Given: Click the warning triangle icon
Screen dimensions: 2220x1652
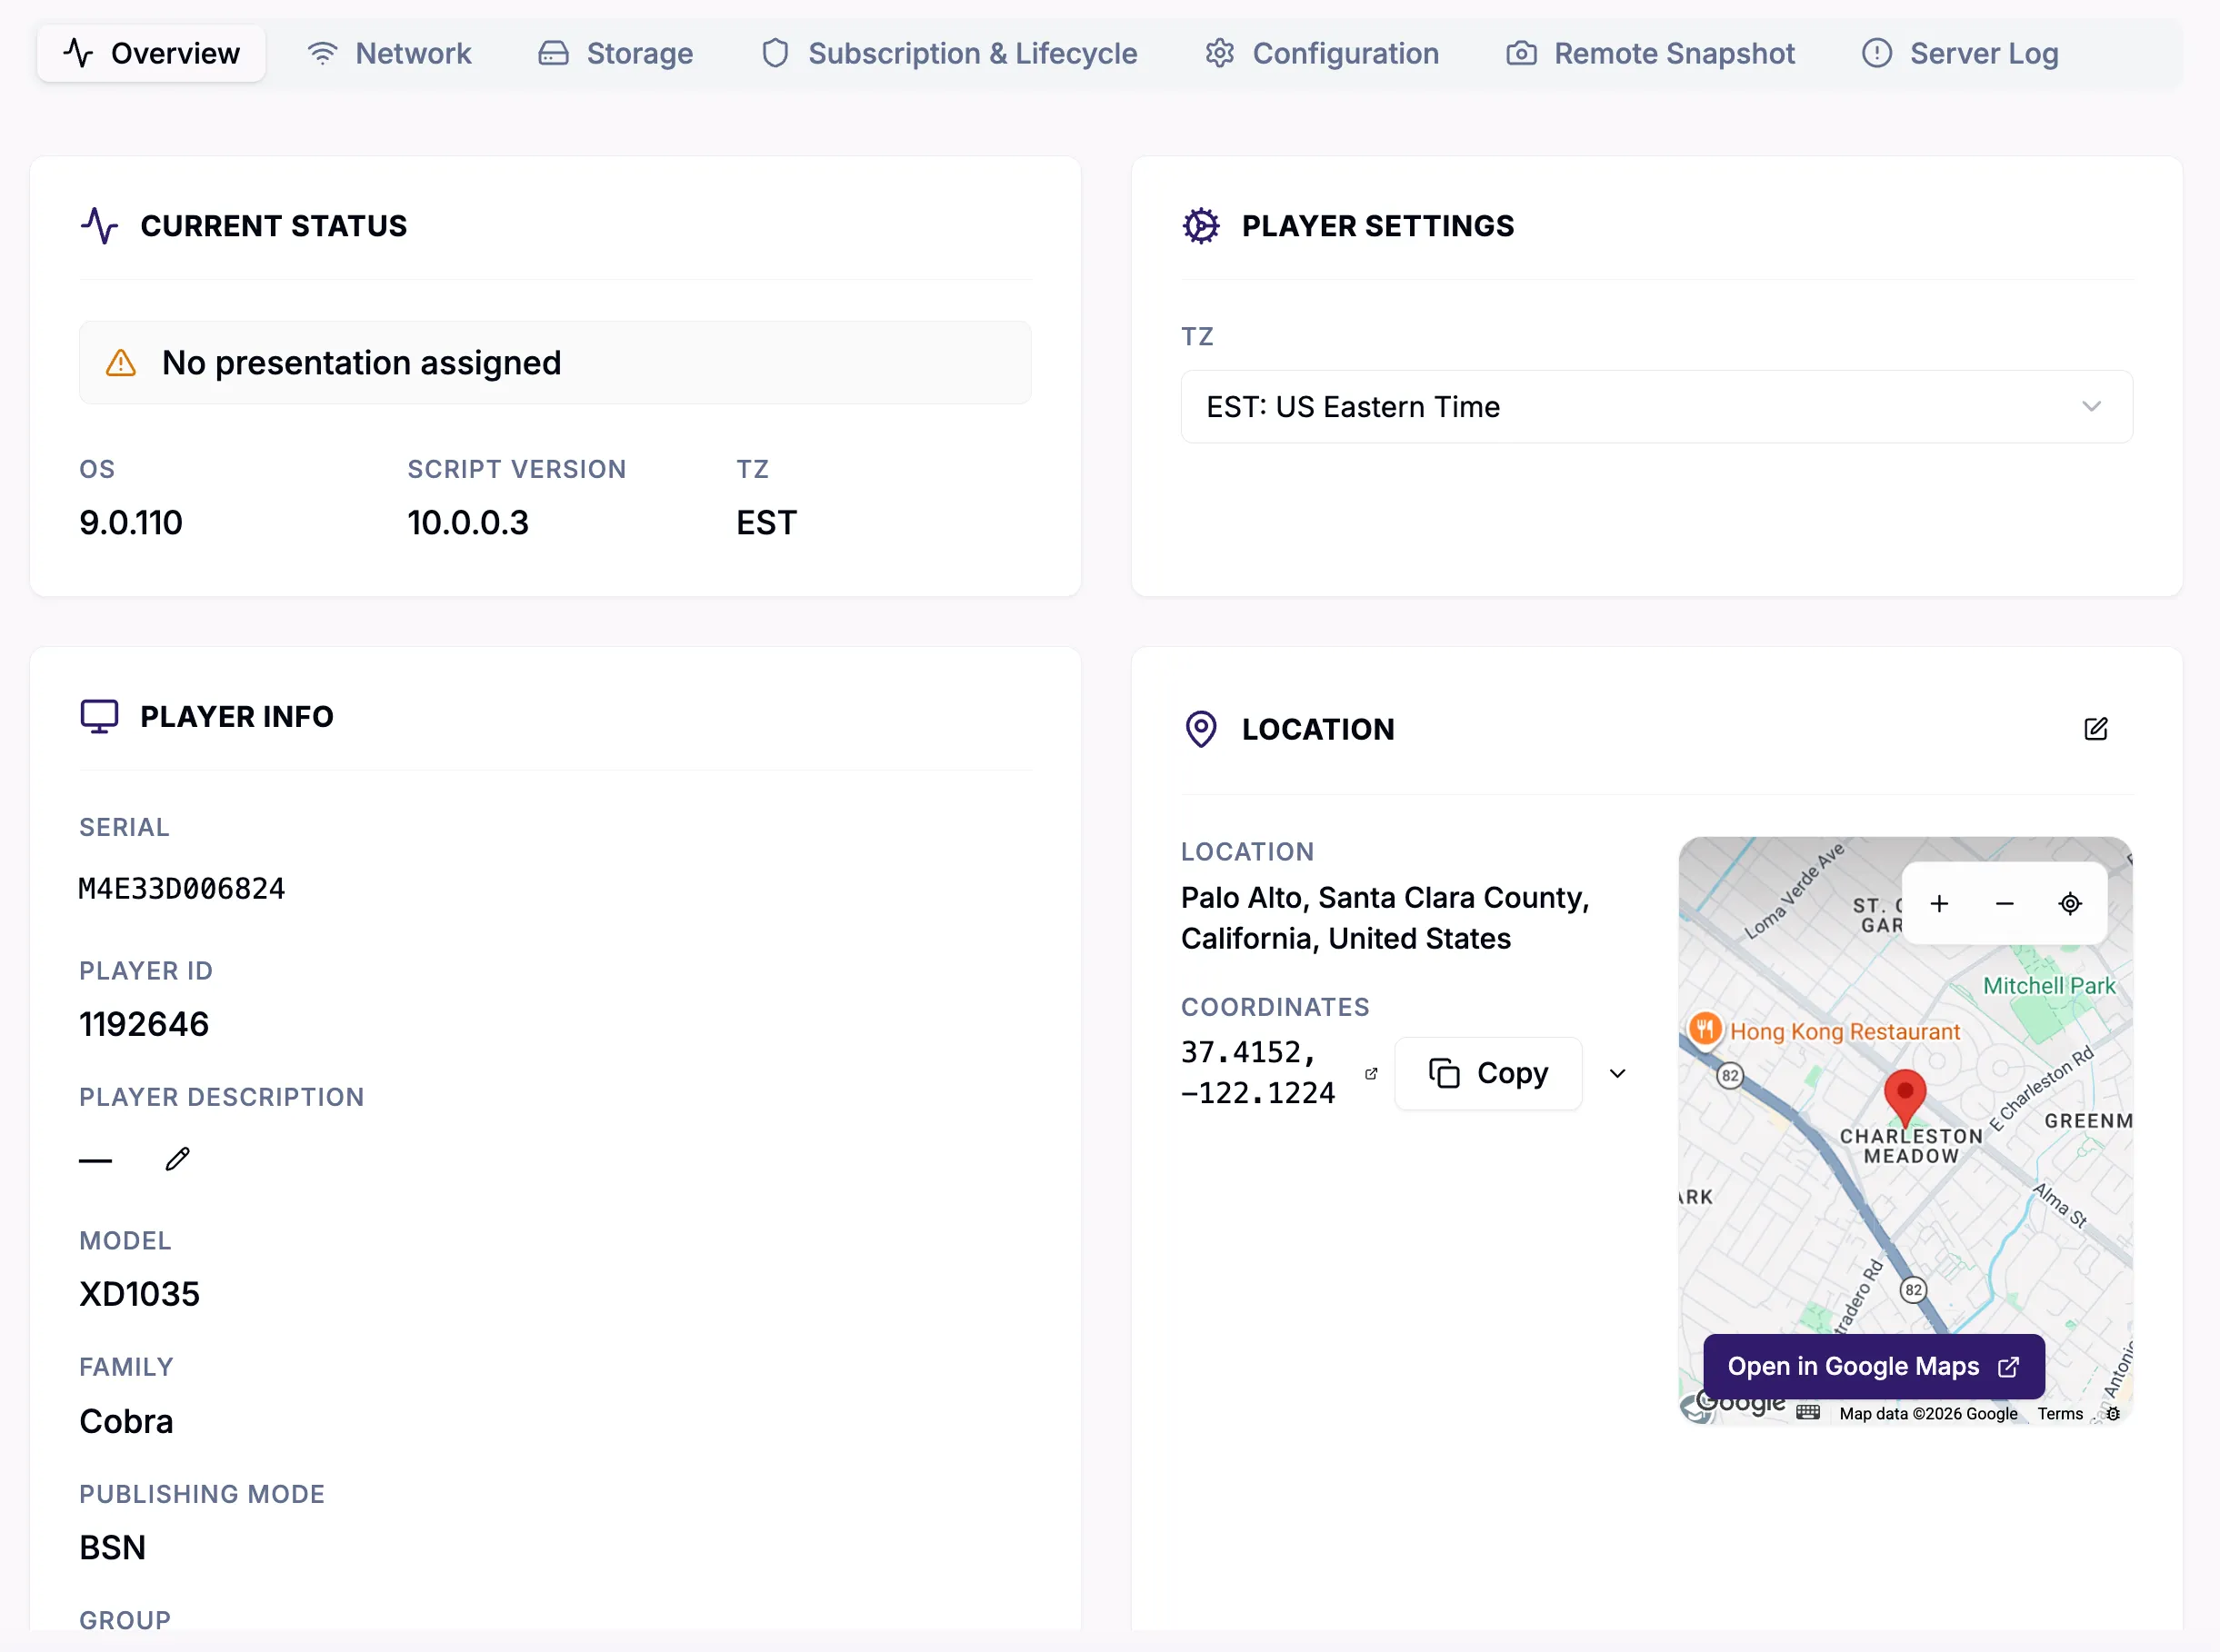Looking at the screenshot, I should point(120,362).
